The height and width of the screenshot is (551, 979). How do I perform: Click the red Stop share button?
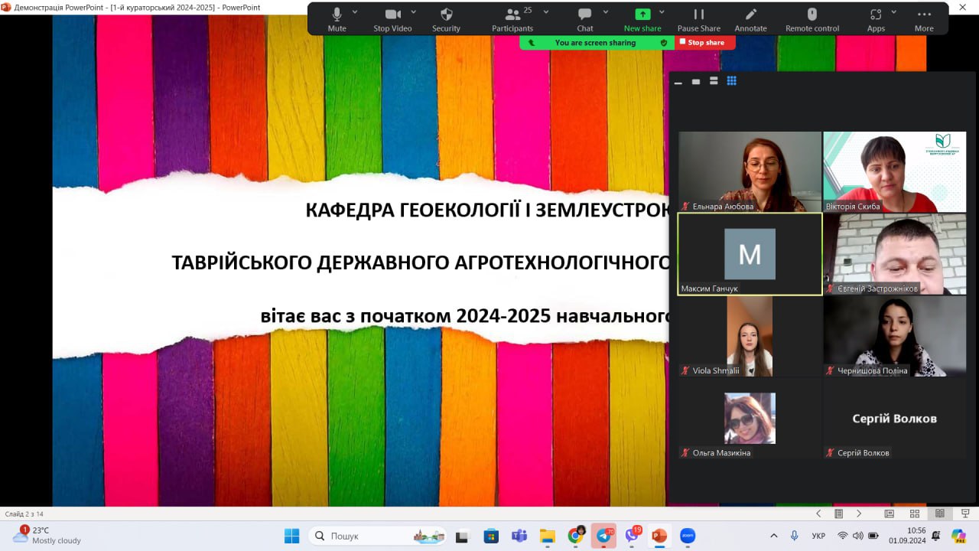point(704,43)
